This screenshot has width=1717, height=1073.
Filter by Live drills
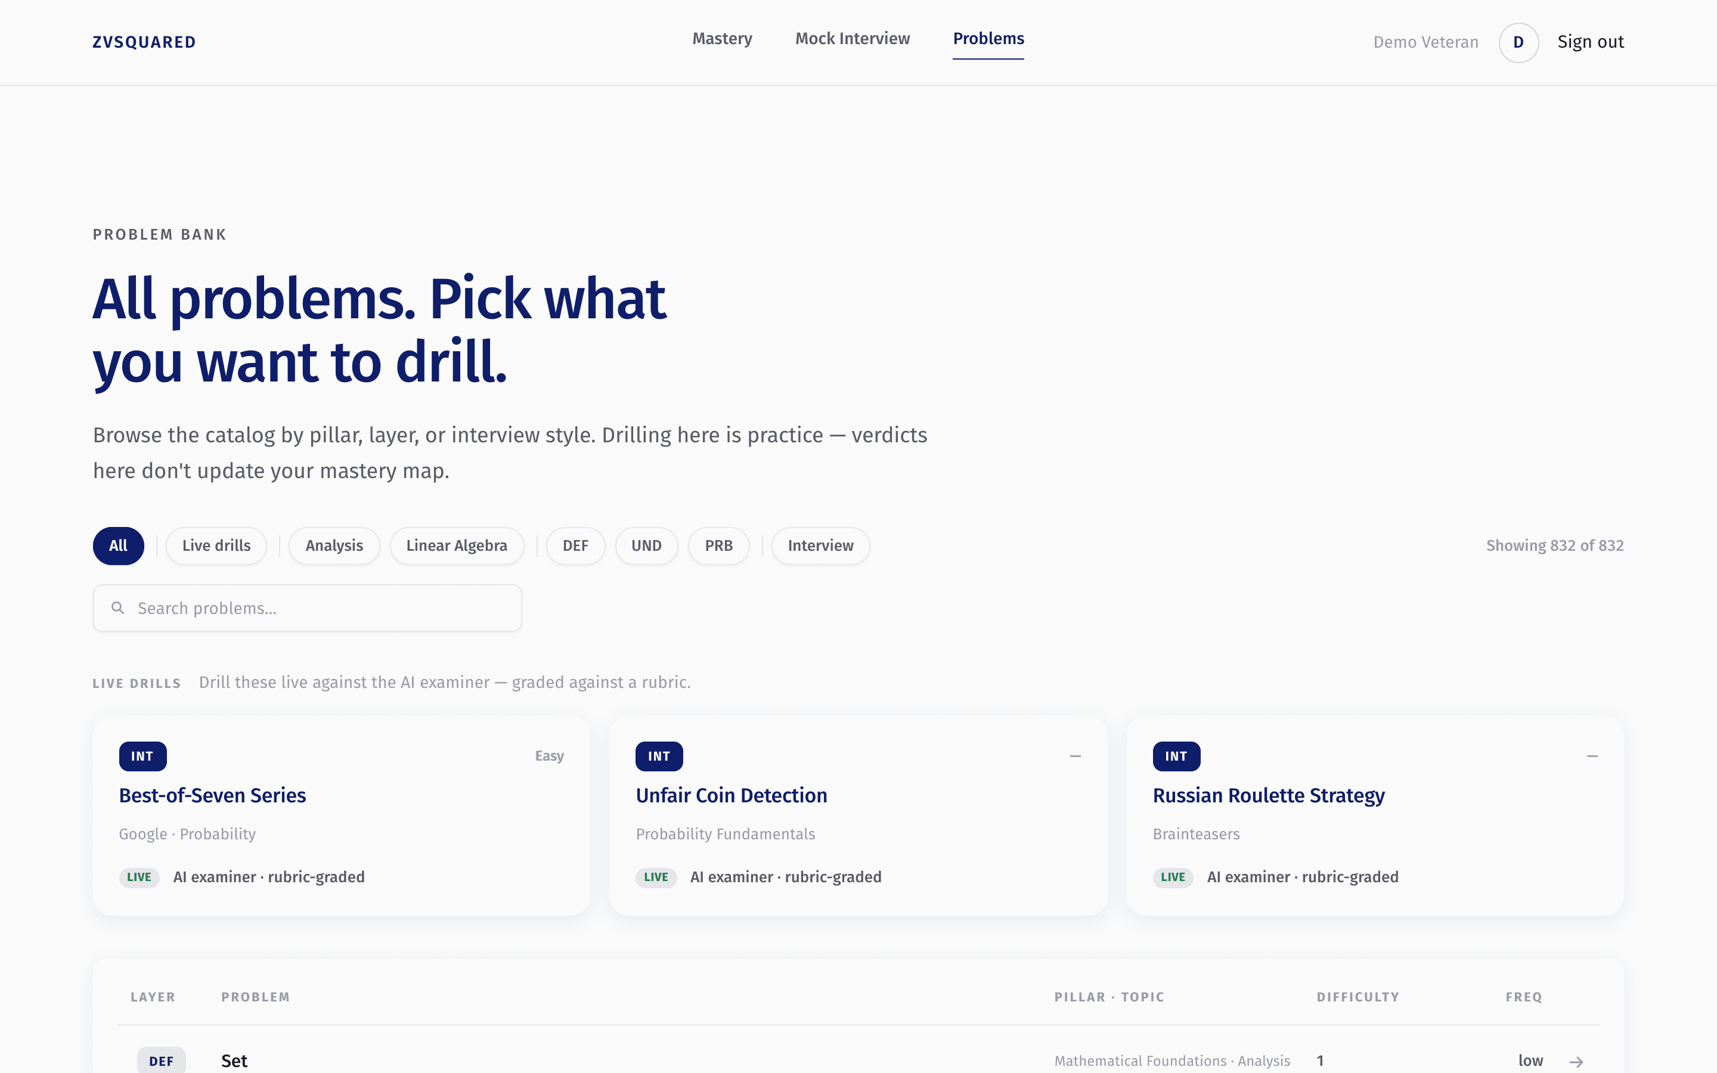[216, 545]
